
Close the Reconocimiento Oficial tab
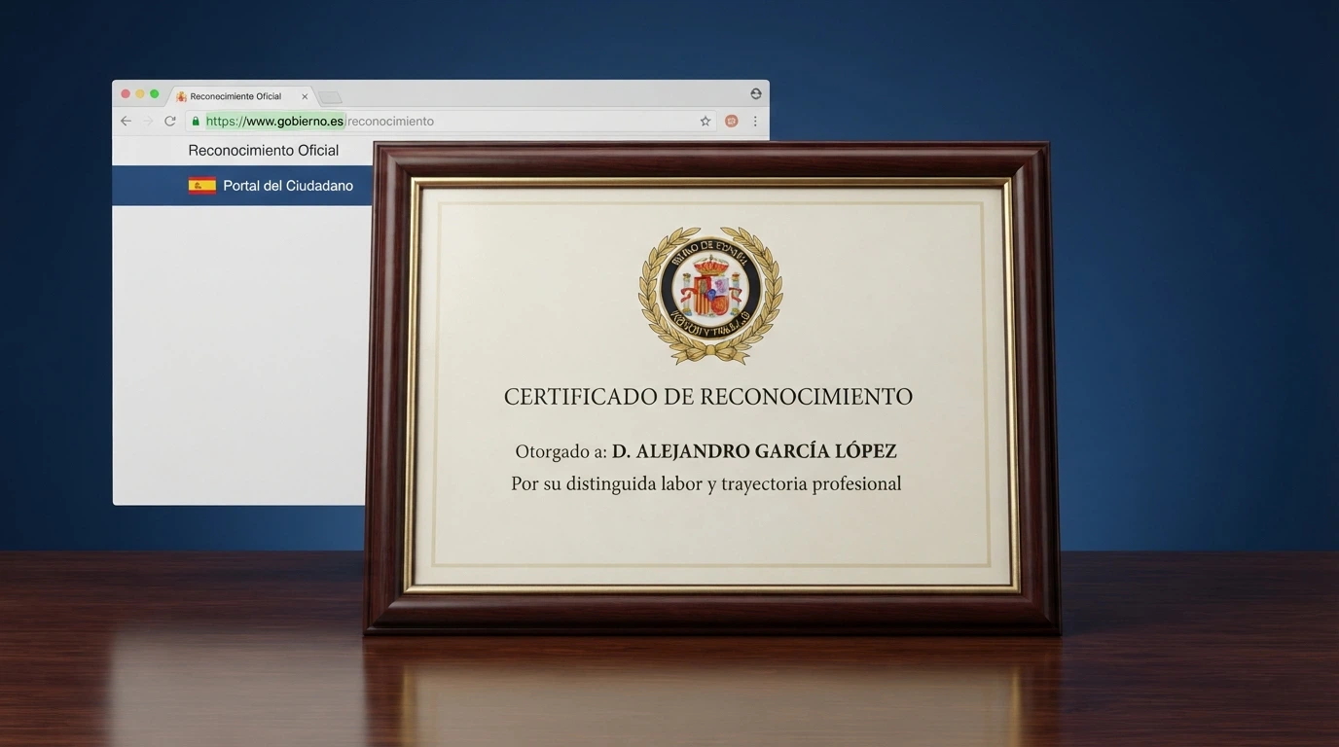(x=305, y=96)
